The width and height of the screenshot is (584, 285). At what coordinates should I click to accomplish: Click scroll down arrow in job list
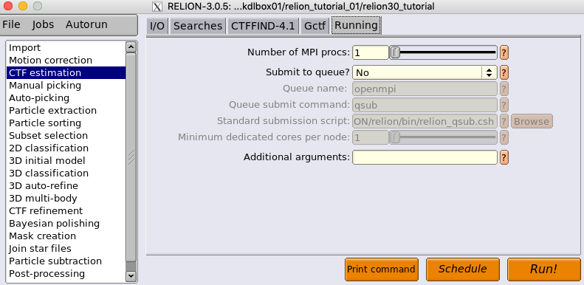tap(131, 276)
